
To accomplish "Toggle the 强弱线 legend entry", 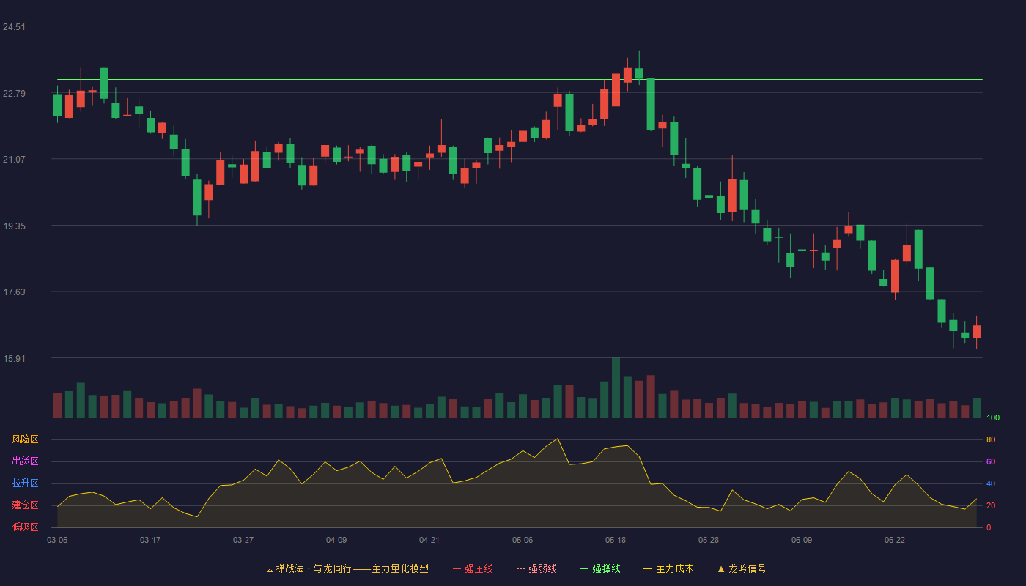I will 536,568.
